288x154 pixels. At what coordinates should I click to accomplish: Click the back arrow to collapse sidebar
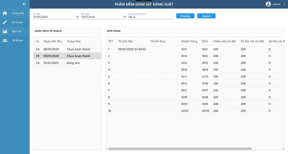click(24, 4)
